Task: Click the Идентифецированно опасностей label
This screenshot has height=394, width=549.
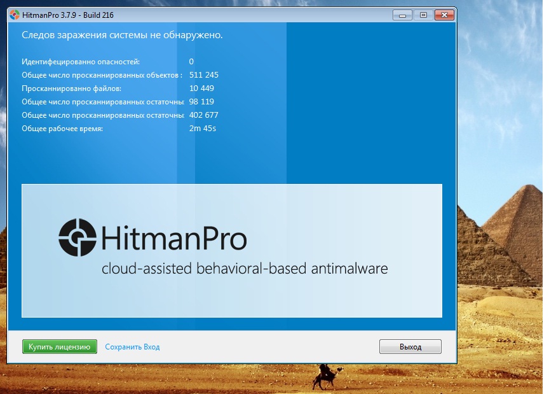Action: pyautogui.click(x=81, y=62)
